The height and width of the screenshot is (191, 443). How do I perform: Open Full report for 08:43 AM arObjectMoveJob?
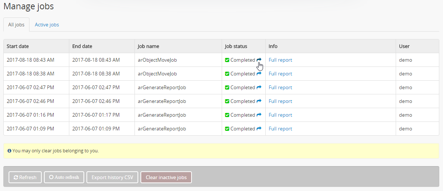click(x=280, y=60)
